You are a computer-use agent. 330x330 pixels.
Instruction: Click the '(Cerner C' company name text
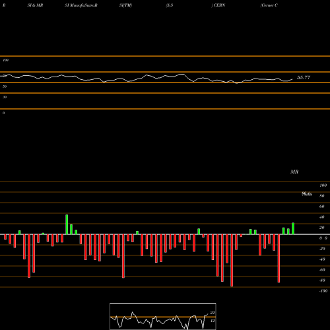(x=269, y=5)
